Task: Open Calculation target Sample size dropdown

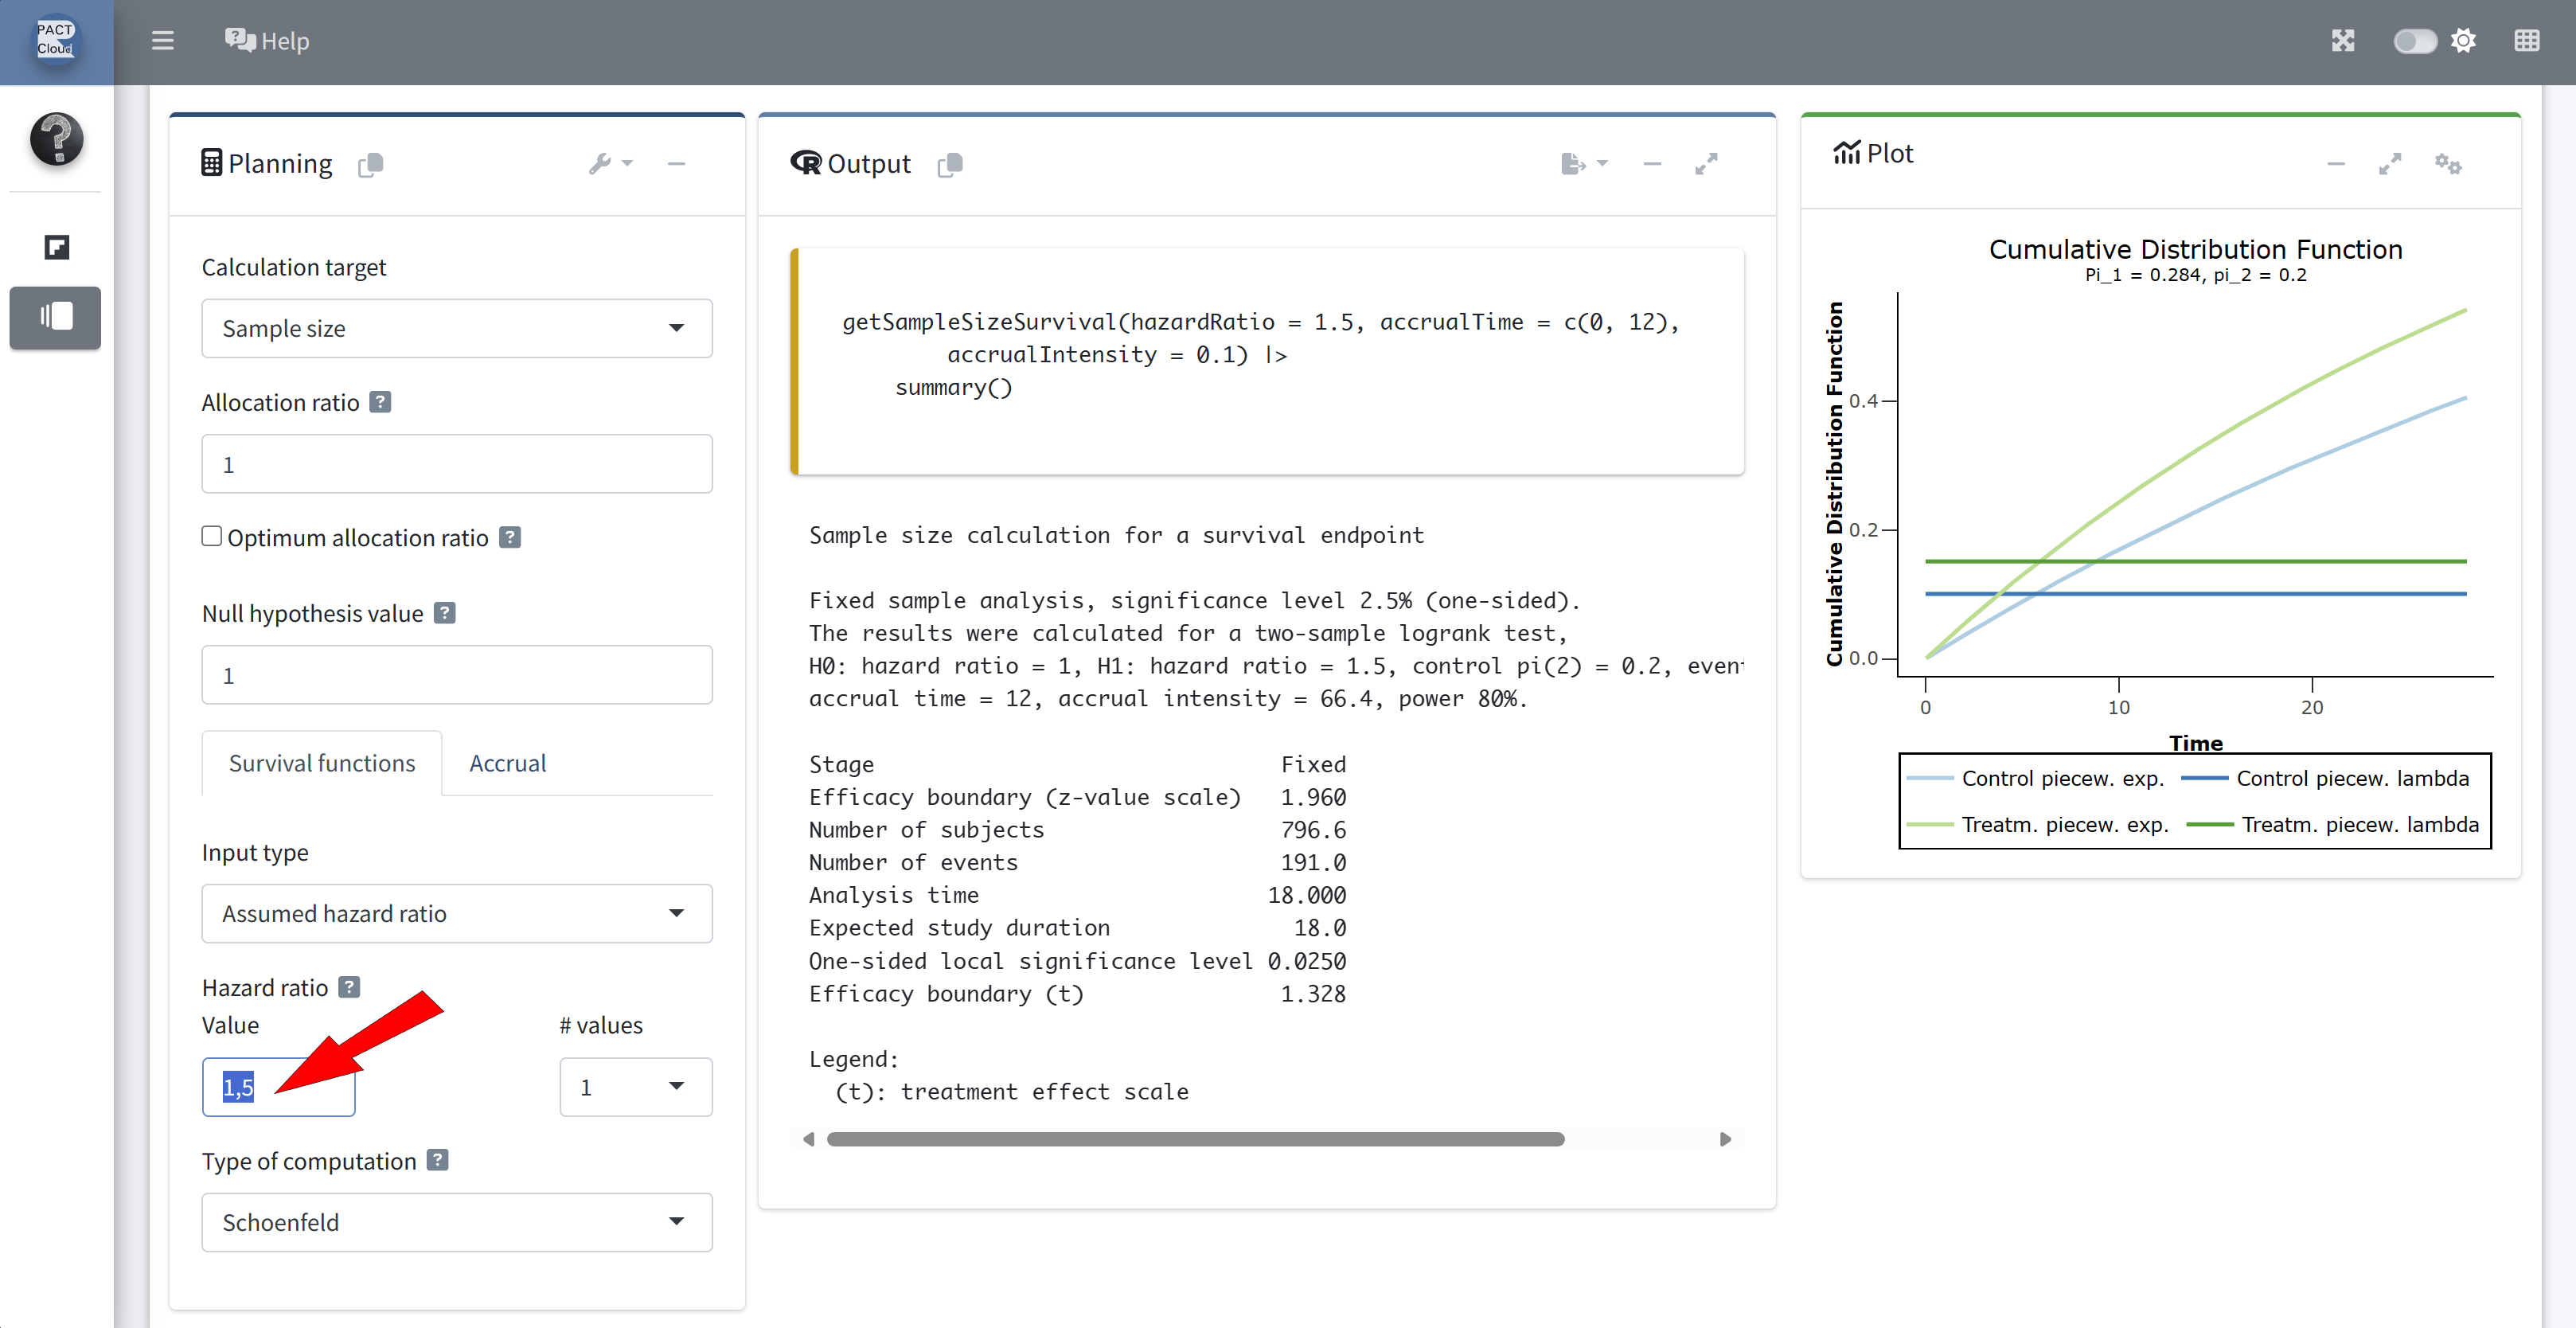Action: [x=456, y=328]
